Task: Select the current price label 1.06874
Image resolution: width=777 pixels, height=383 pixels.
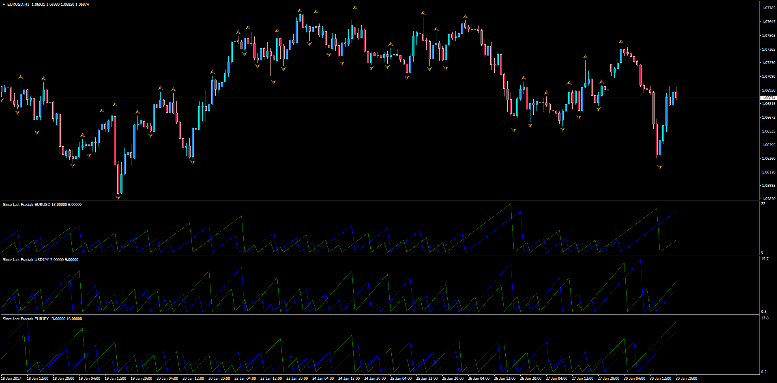Action: coord(768,98)
